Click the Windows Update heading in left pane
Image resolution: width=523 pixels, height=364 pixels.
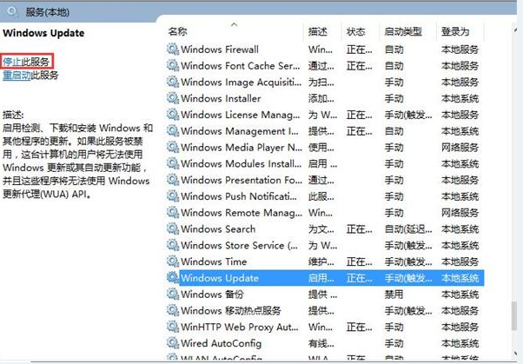tap(43, 33)
